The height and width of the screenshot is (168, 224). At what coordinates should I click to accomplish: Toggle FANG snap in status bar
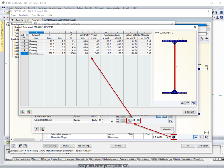pos(81,166)
